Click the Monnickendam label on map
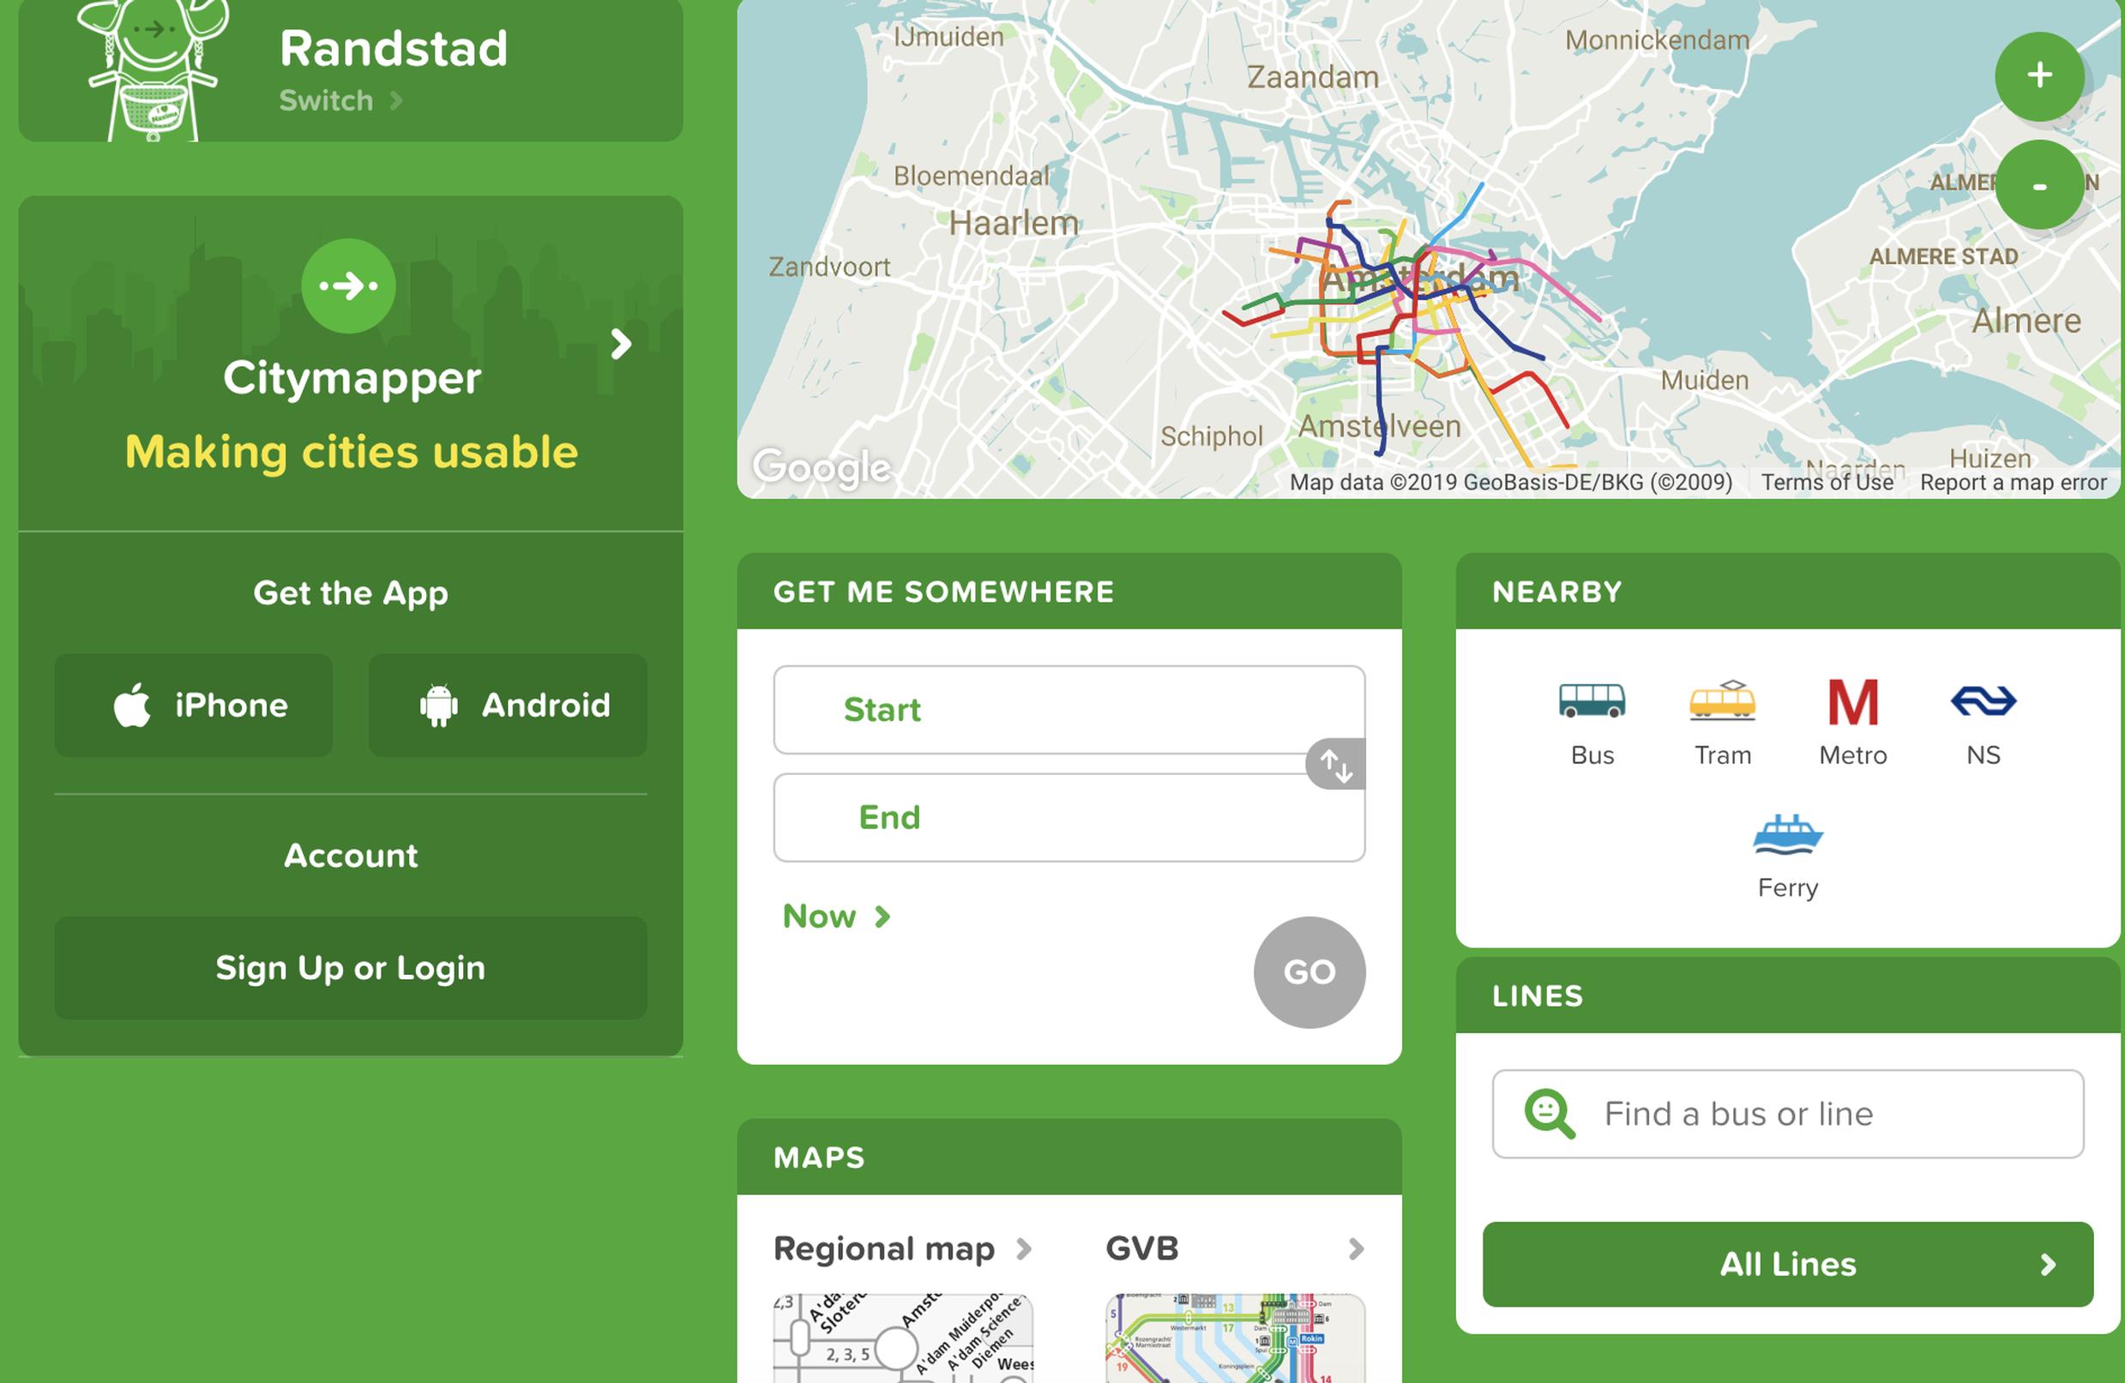2125x1383 pixels. pos(1657,40)
